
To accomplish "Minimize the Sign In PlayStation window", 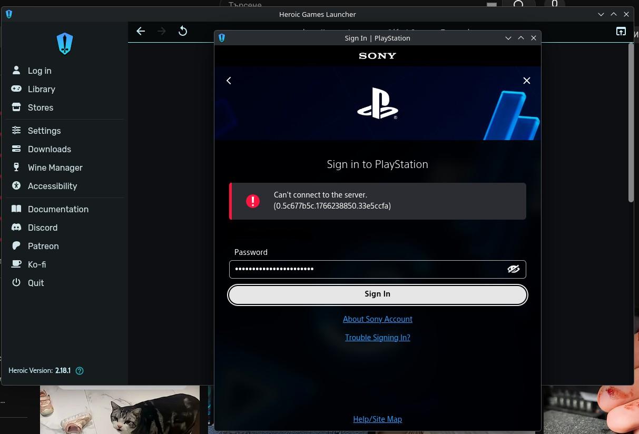I will coord(508,38).
